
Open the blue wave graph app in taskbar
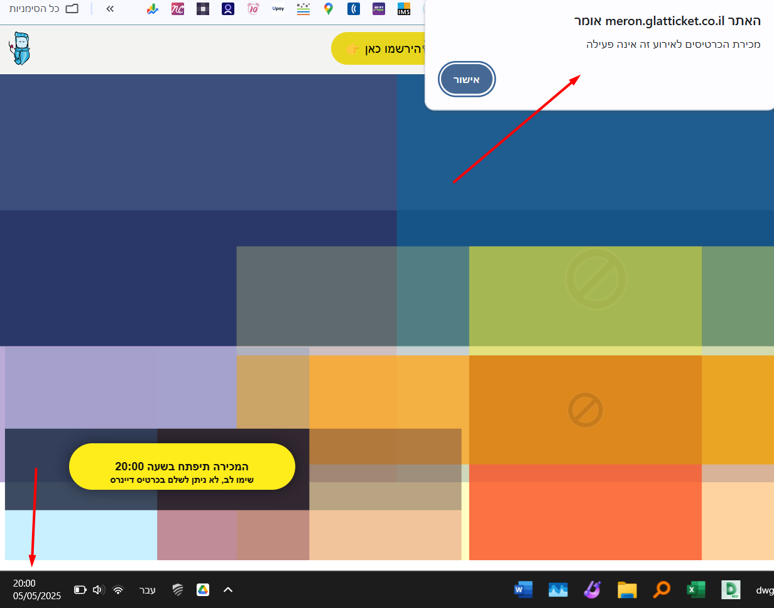click(x=558, y=590)
